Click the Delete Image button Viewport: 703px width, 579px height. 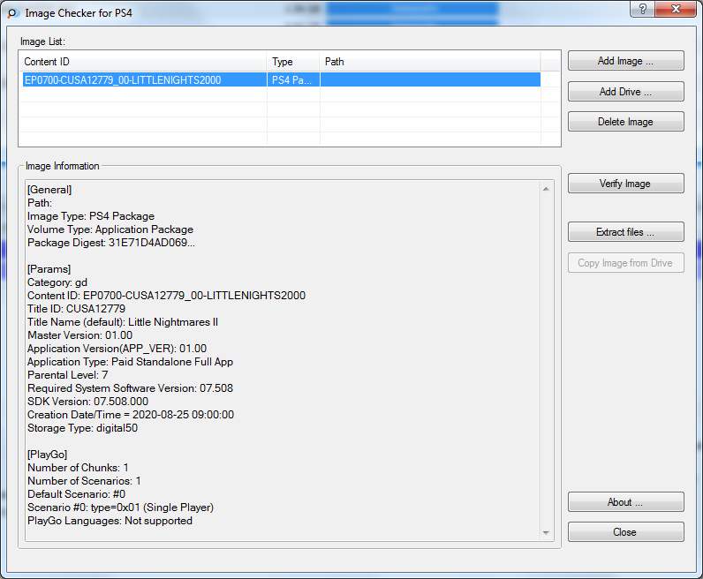click(x=625, y=122)
